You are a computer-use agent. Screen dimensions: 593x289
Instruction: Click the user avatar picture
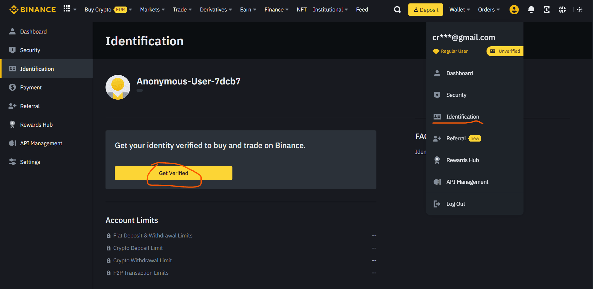pyautogui.click(x=118, y=87)
